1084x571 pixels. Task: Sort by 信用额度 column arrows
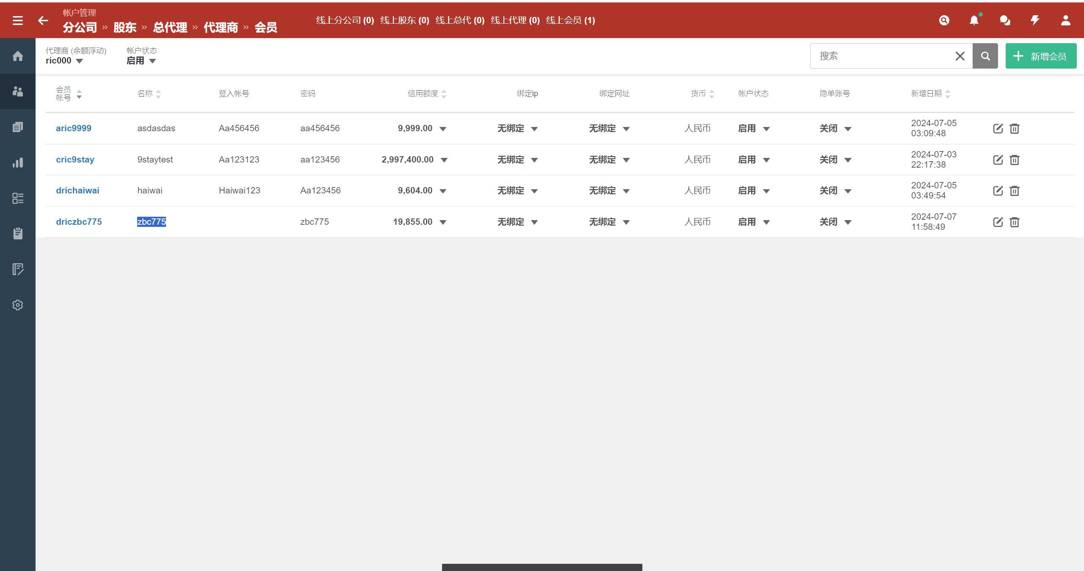[444, 94]
